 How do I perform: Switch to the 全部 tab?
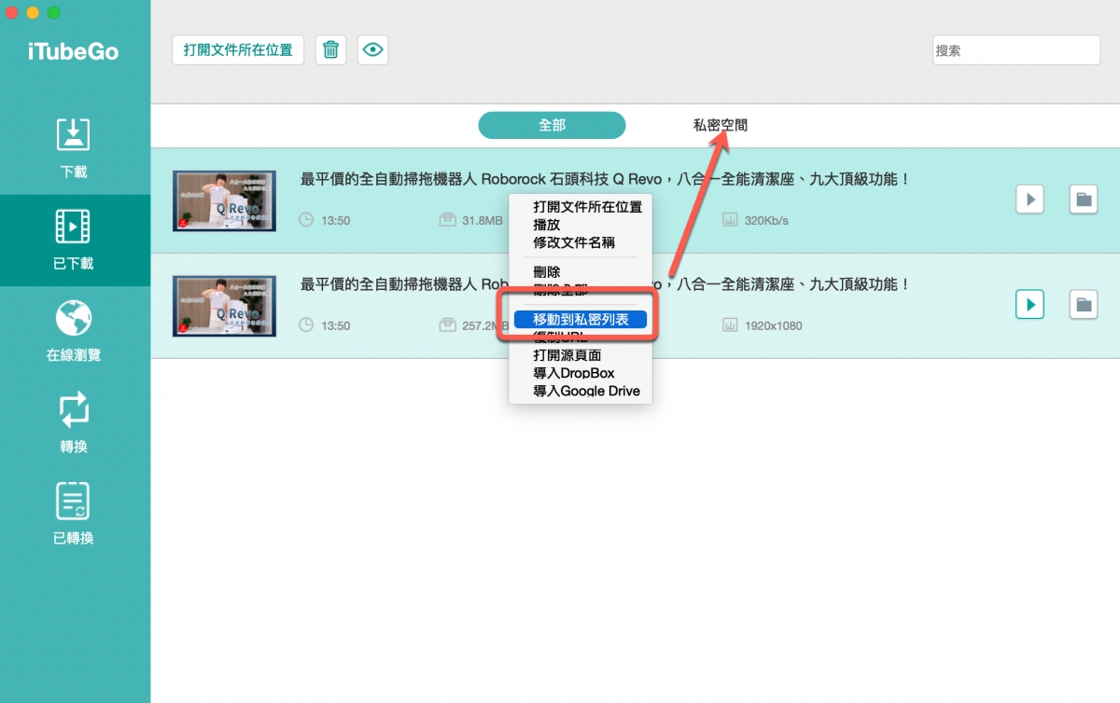[552, 125]
